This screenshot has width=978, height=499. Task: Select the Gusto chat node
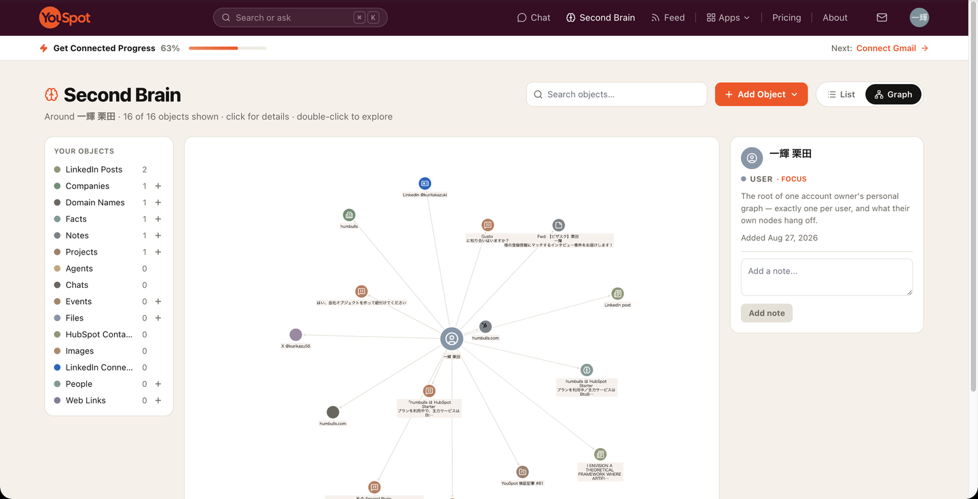pyautogui.click(x=488, y=225)
